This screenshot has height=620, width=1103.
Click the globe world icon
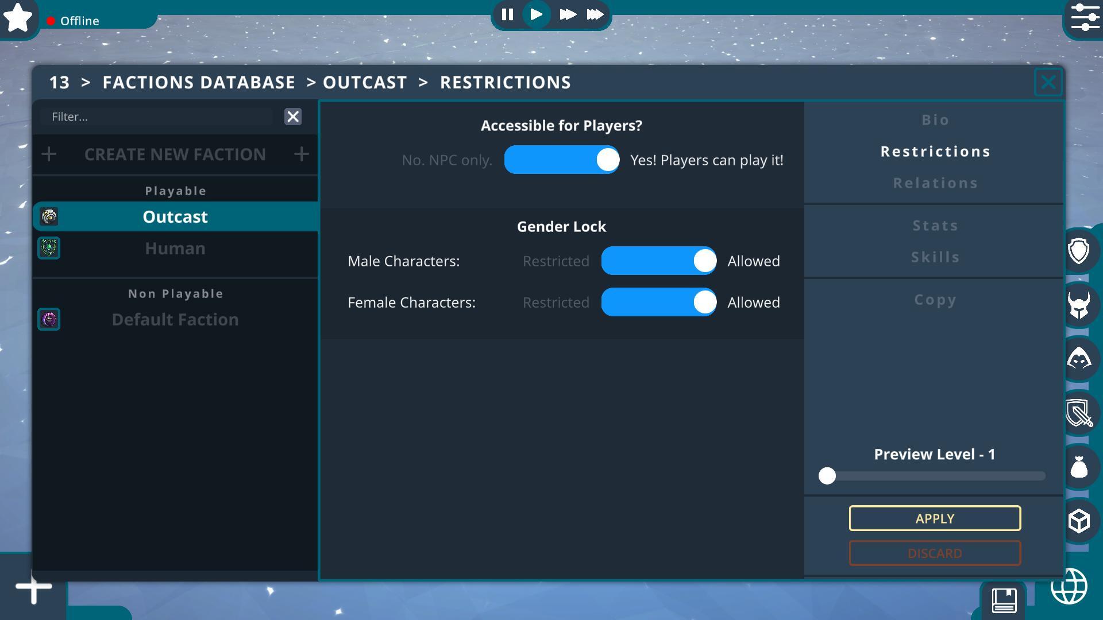(1069, 586)
